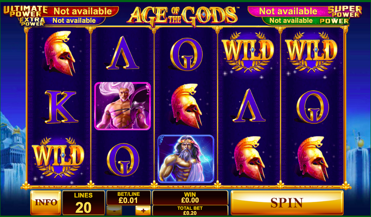
Task: Click the WILD symbol on reel five
Action: point(311,52)
